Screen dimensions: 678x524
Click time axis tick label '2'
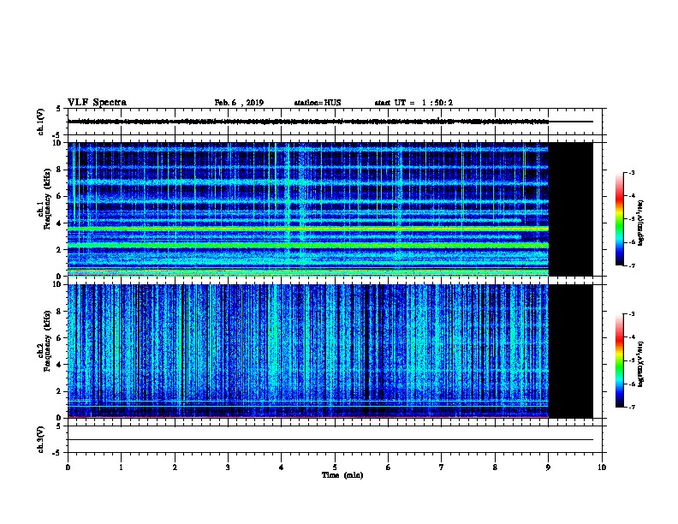tap(175, 467)
